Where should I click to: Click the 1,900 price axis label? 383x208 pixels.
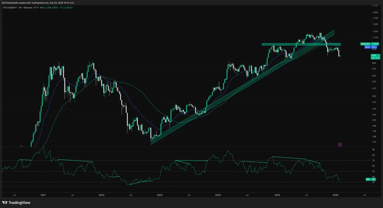pos(375,12)
